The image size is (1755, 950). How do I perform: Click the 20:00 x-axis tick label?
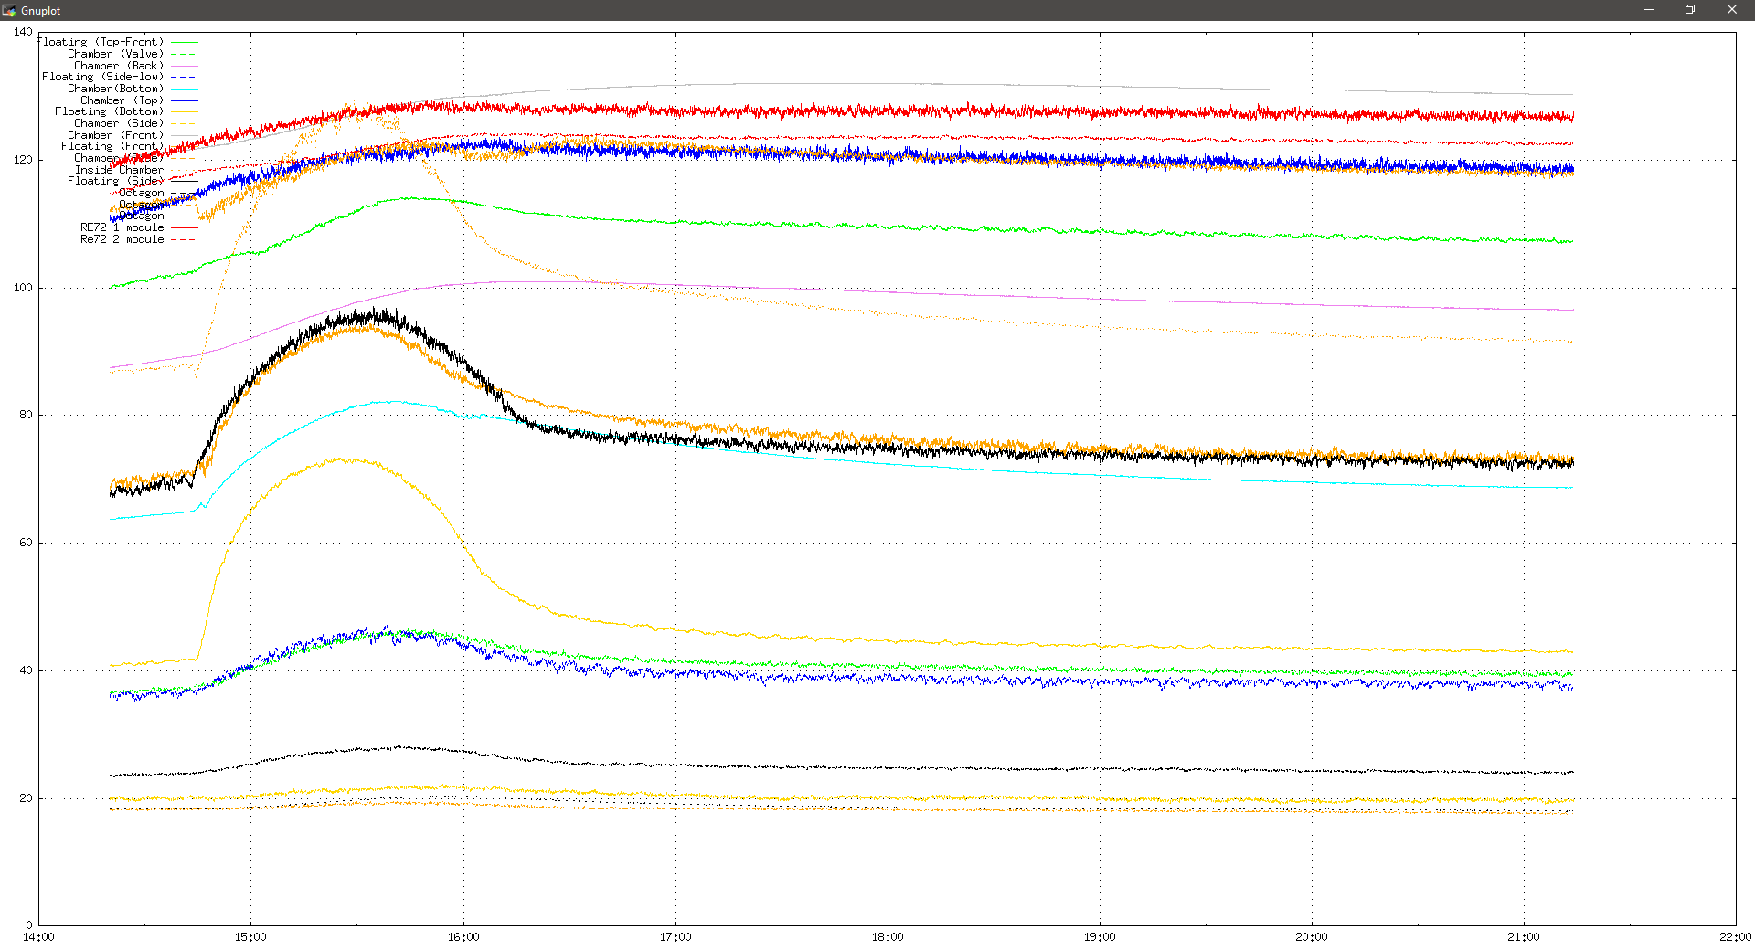point(1312,937)
